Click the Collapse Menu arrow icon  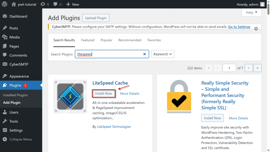[5, 139]
